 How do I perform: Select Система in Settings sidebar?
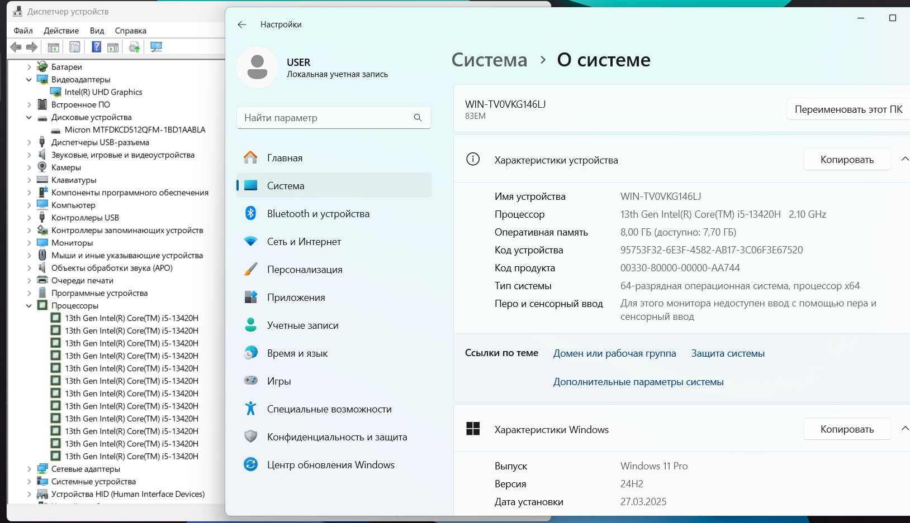click(x=334, y=186)
